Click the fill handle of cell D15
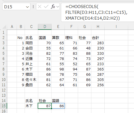This screenshot has height=113, width=134. click(51, 108)
